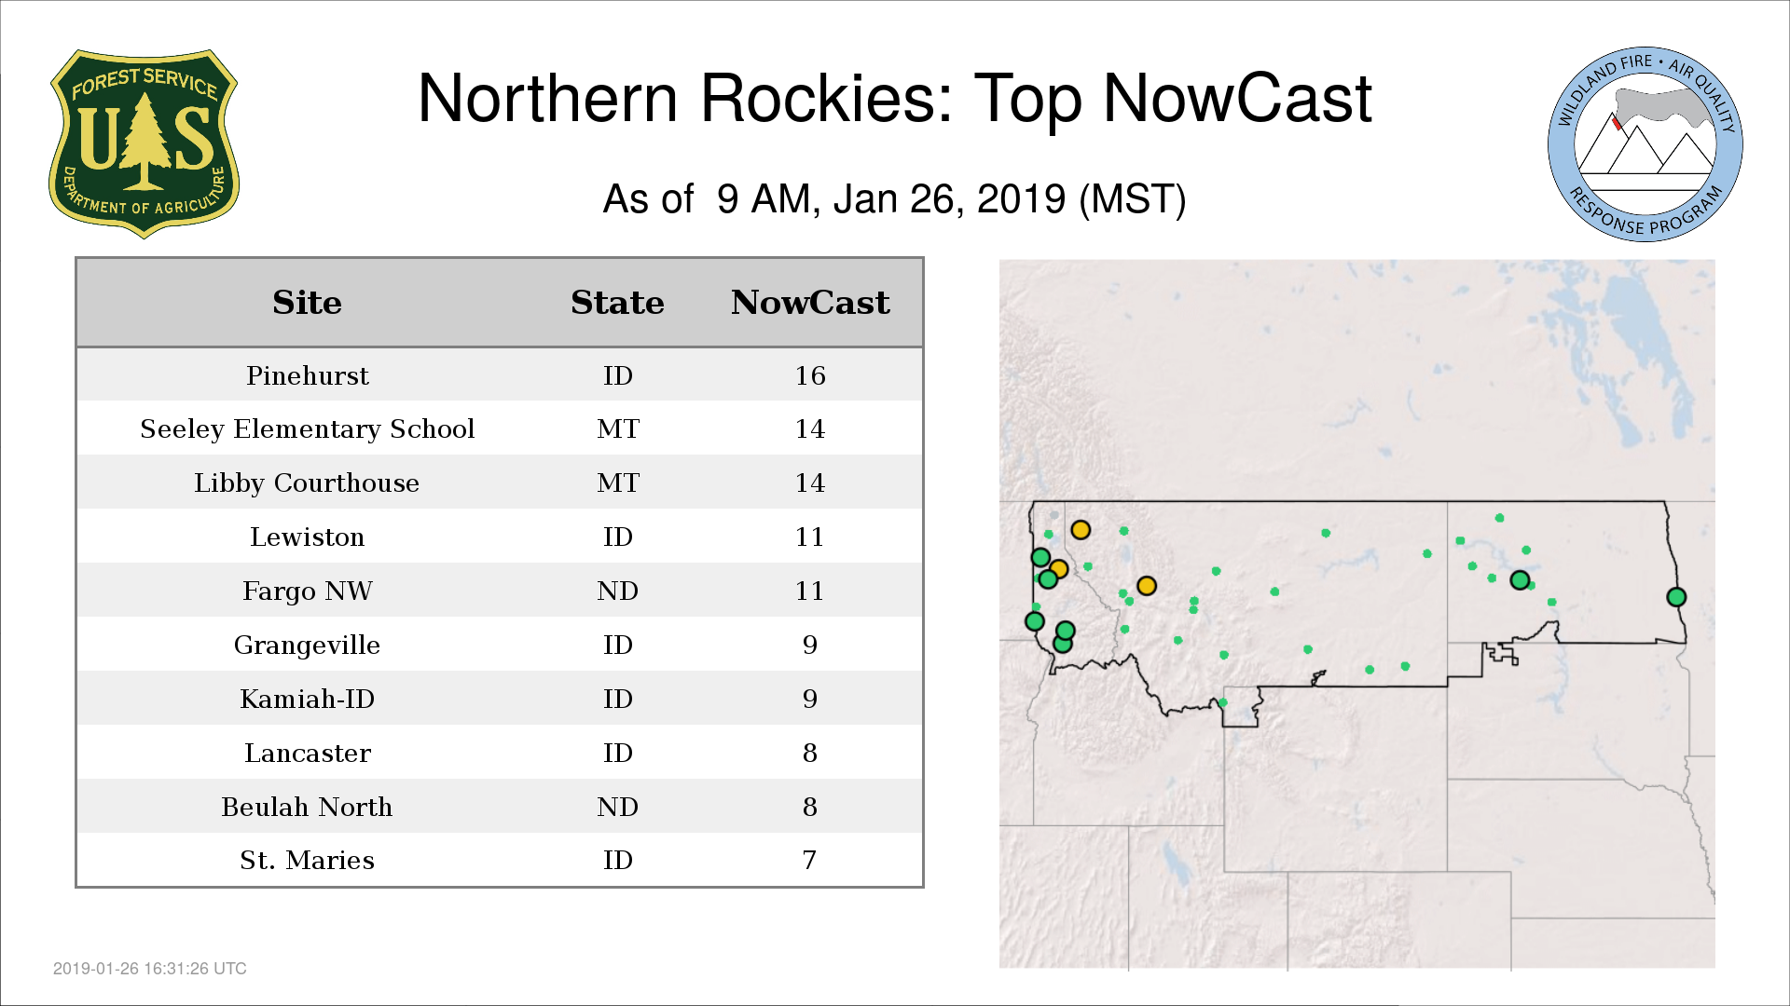Click the green marker on North Dakota's eastern border
The height and width of the screenshot is (1006, 1790).
(1676, 597)
